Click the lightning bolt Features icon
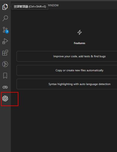 click(80, 32)
